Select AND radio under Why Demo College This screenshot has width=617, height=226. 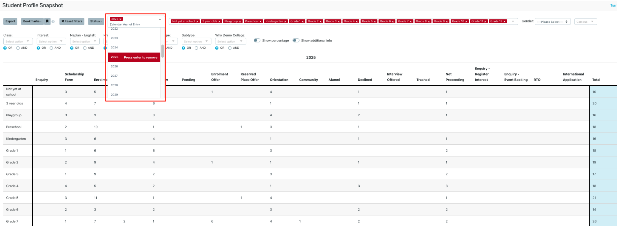pos(230,48)
